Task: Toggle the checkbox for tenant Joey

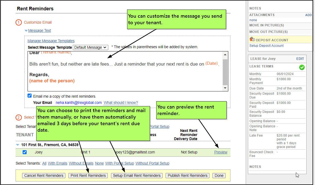Action: click(x=25, y=152)
